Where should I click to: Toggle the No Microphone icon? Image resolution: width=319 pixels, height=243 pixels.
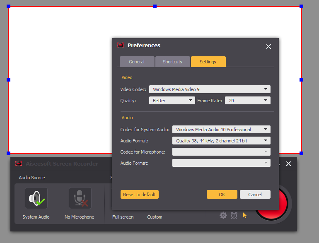point(80,198)
